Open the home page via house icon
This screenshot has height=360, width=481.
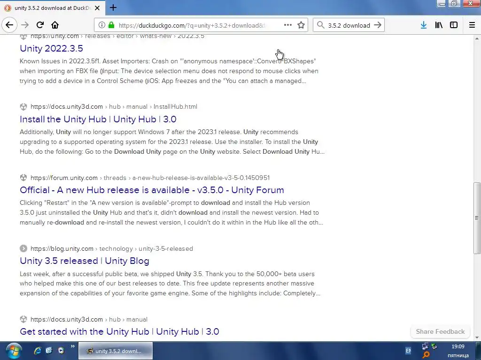pos(55,25)
